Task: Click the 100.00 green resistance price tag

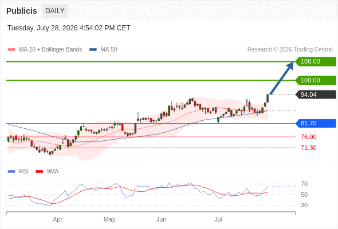Action: click(x=316, y=80)
